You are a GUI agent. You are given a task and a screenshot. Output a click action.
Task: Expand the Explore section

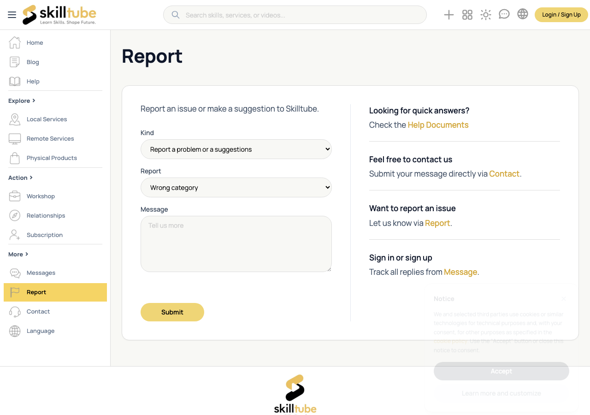[22, 101]
